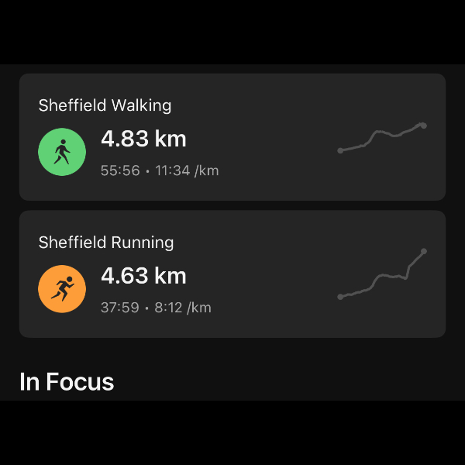Select the Sheffield Running title

point(106,243)
